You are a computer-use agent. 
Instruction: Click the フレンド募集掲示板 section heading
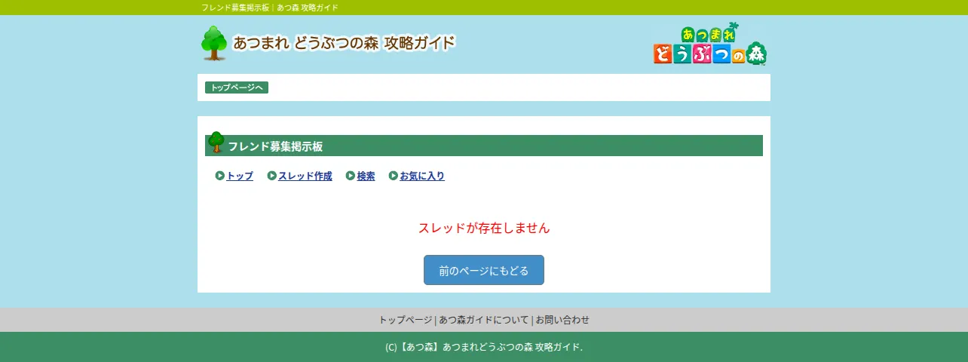click(x=275, y=146)
